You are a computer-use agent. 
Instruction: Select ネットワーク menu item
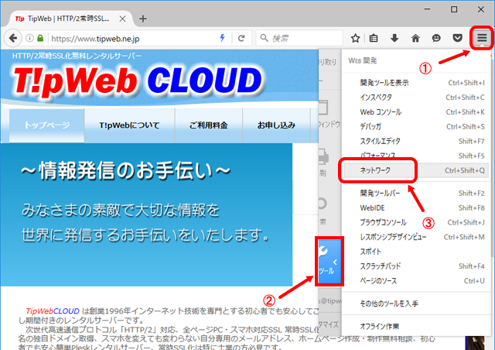coord(416,170)
